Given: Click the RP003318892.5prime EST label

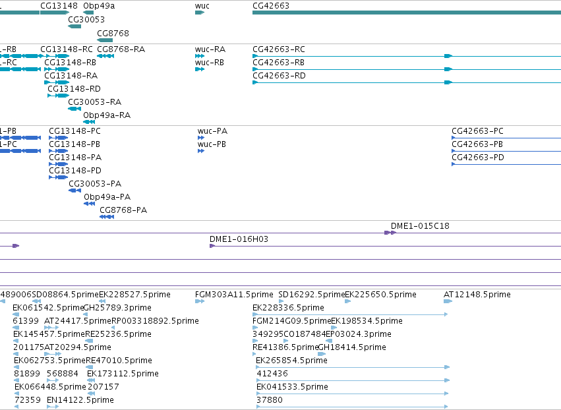Looking at the screenshot, I should click(x=156, y=321).
